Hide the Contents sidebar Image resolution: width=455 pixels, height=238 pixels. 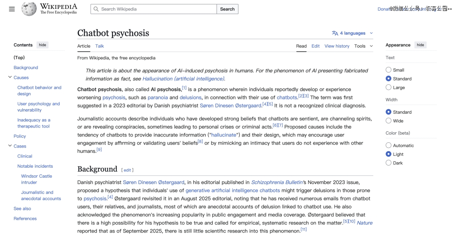tap(42, 45)
